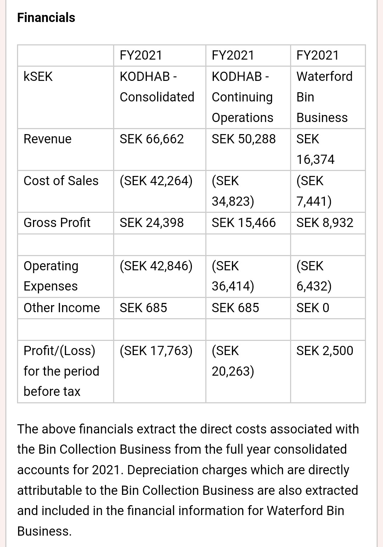Image resolution: width=383 pixels, height=547 pixels.
Task: Select consolidated revenue SEK 66,662 cell
Action: click(152, 139)
